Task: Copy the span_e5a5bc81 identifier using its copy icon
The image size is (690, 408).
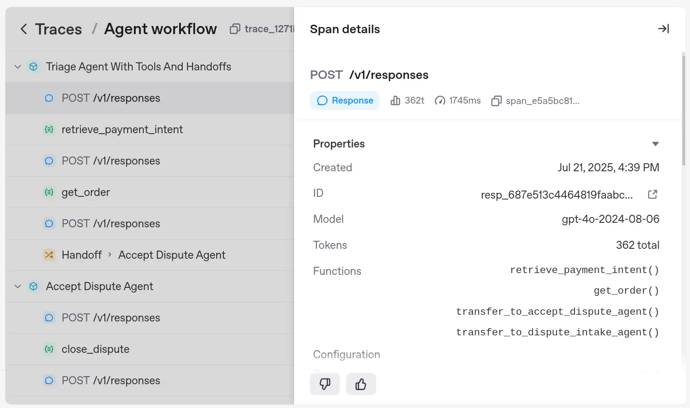Action: click(x=496, y=100)
